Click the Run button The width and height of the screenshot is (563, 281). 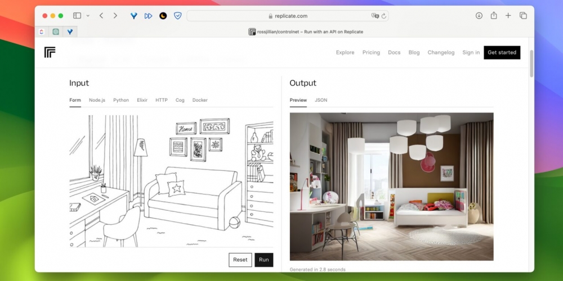point(264,260)
